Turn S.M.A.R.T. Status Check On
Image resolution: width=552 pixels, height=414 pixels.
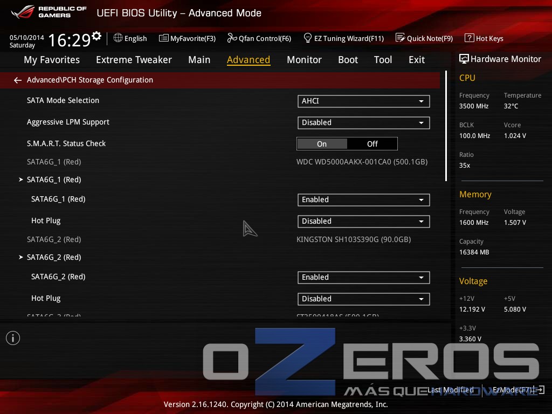pyautogui.click(x=322, y=144)
